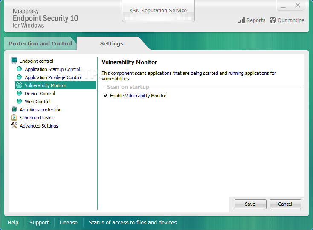The width and height of the screenshot is (313, 230).
Task: Click the Advanced Settings tools icon
Action: click(x=14, y=125)
